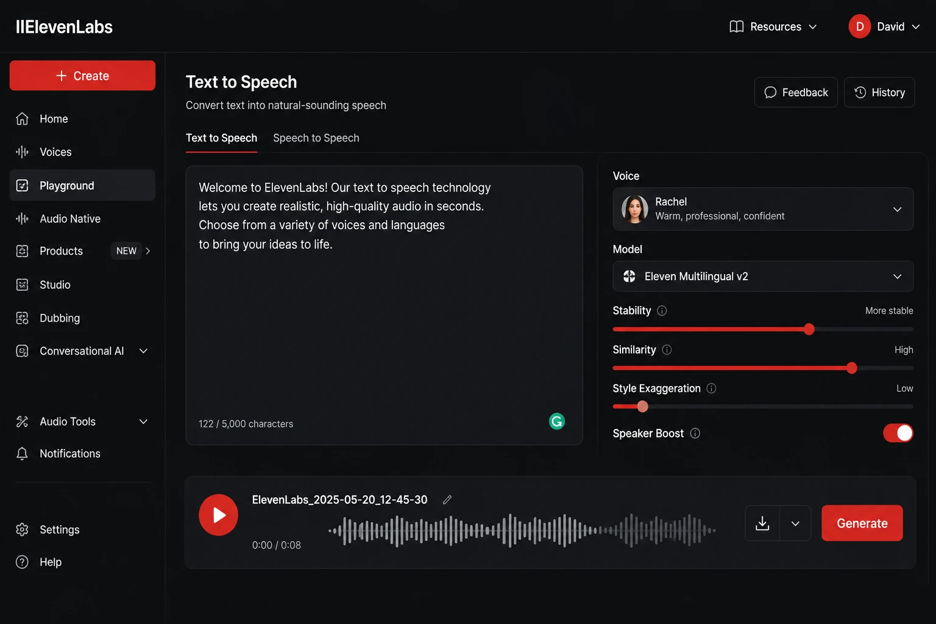The image size is (936, 624).
Task: Click the Products sidebar icon
Action: click(x=23, y=251)
